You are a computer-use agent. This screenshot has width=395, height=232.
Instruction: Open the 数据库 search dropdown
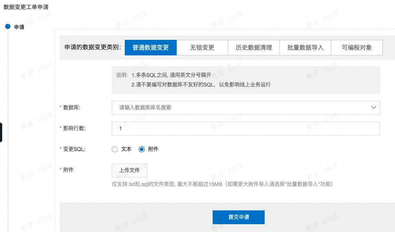[246, 108]
